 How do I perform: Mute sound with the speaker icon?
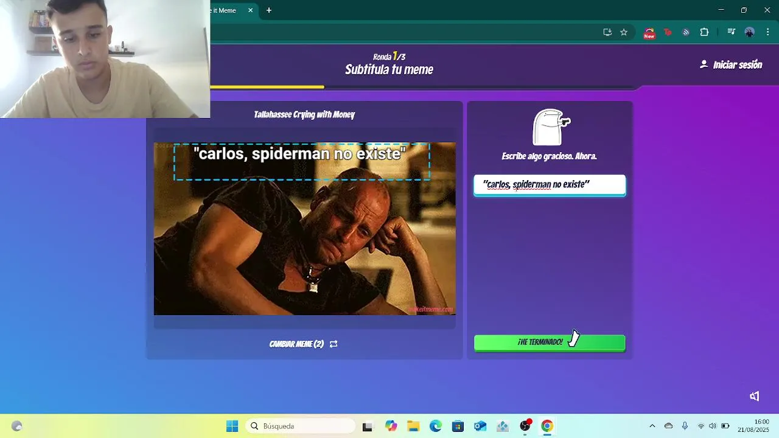(x=755, y=396)
